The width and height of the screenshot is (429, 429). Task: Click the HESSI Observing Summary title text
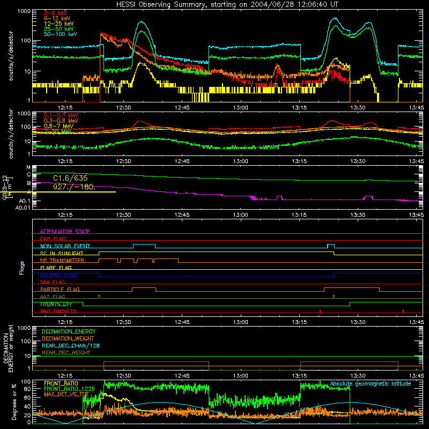point(227,4)
